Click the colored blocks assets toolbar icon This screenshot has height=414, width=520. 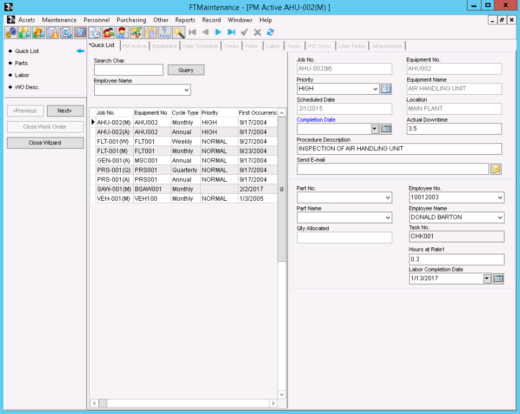click(x=24, y=32)
